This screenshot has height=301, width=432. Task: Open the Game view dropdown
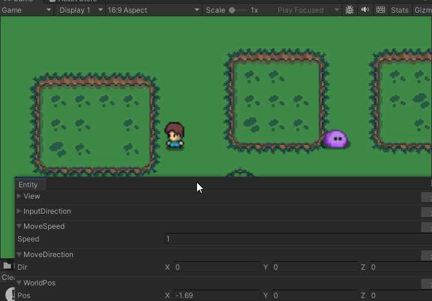27,10
